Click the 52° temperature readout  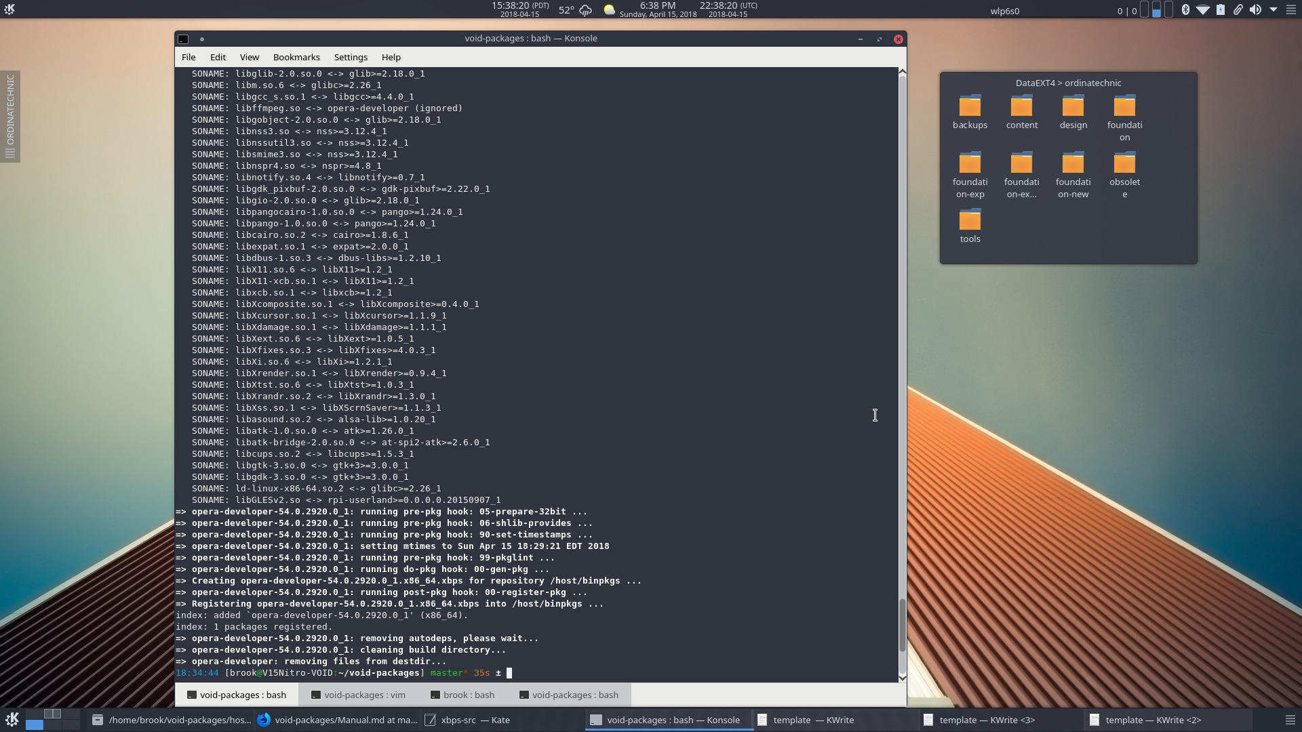(566, 10)
